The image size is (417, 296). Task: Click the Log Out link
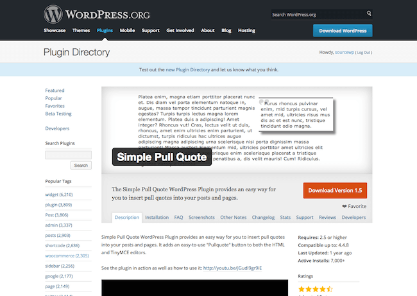tap(364, 53)
